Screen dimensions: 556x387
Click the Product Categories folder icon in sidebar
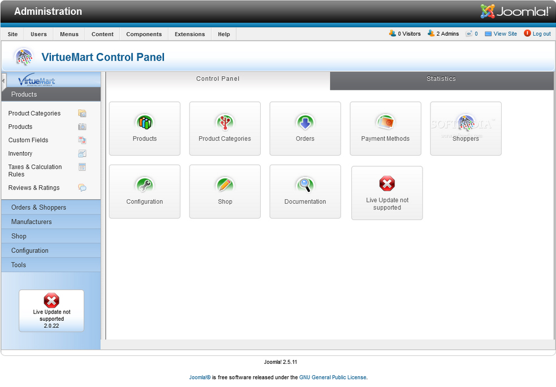tap(82, 113)
